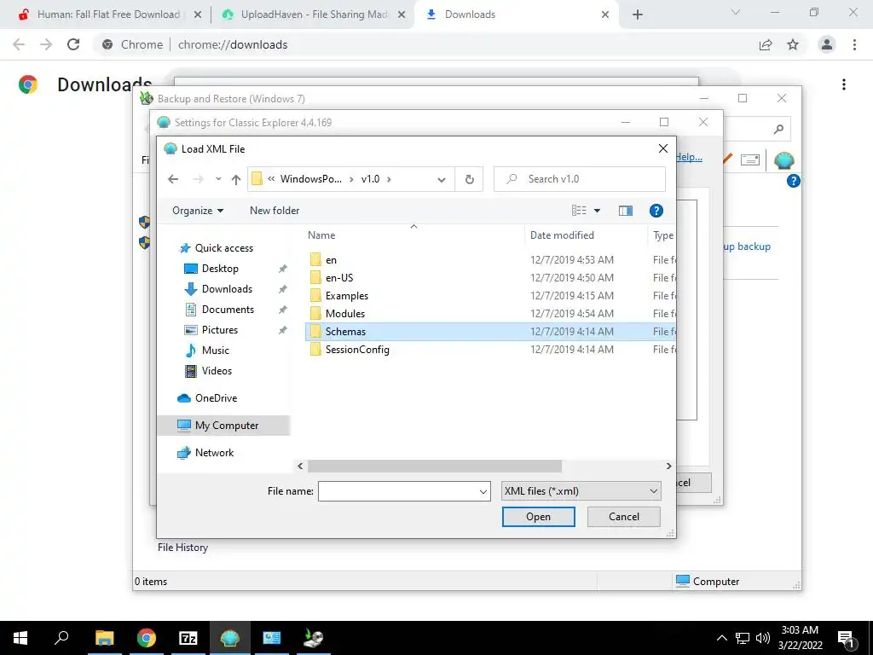The image size is (873, 655).
Task: Switch to Human: Fall Flat tab
Action: click(x=110, y=14)
